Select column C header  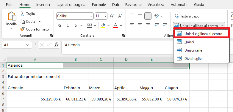[101, 60]
